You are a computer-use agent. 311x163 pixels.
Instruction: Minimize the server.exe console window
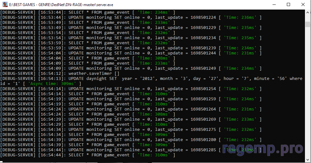click(x=274, y=4)
